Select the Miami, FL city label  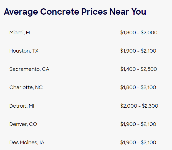[x=21, y=33]
